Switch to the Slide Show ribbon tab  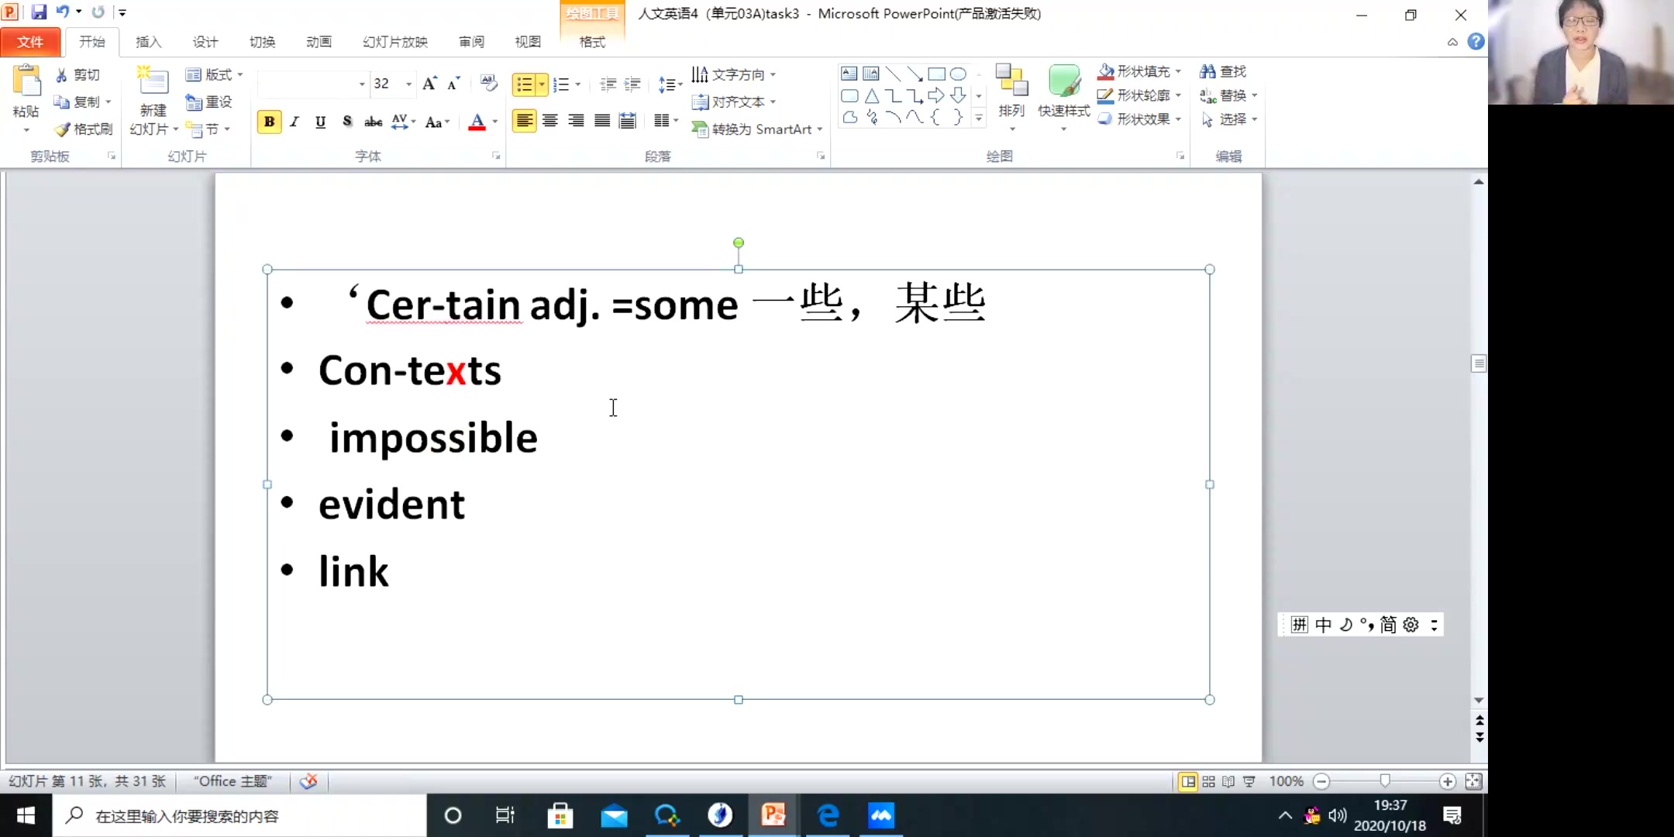(395, 42)
